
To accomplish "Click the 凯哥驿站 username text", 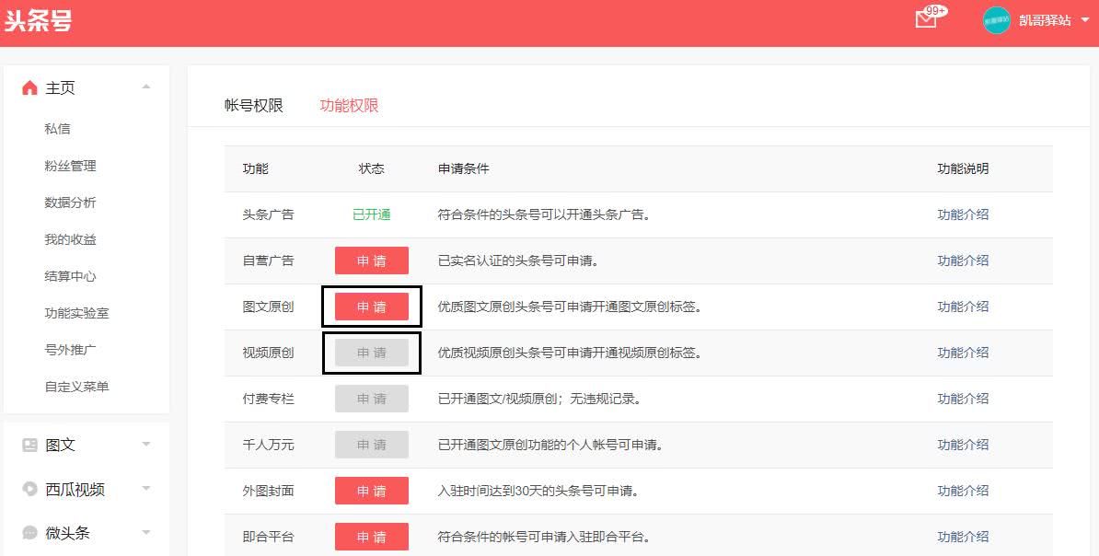I will [x=1045, y=20].
